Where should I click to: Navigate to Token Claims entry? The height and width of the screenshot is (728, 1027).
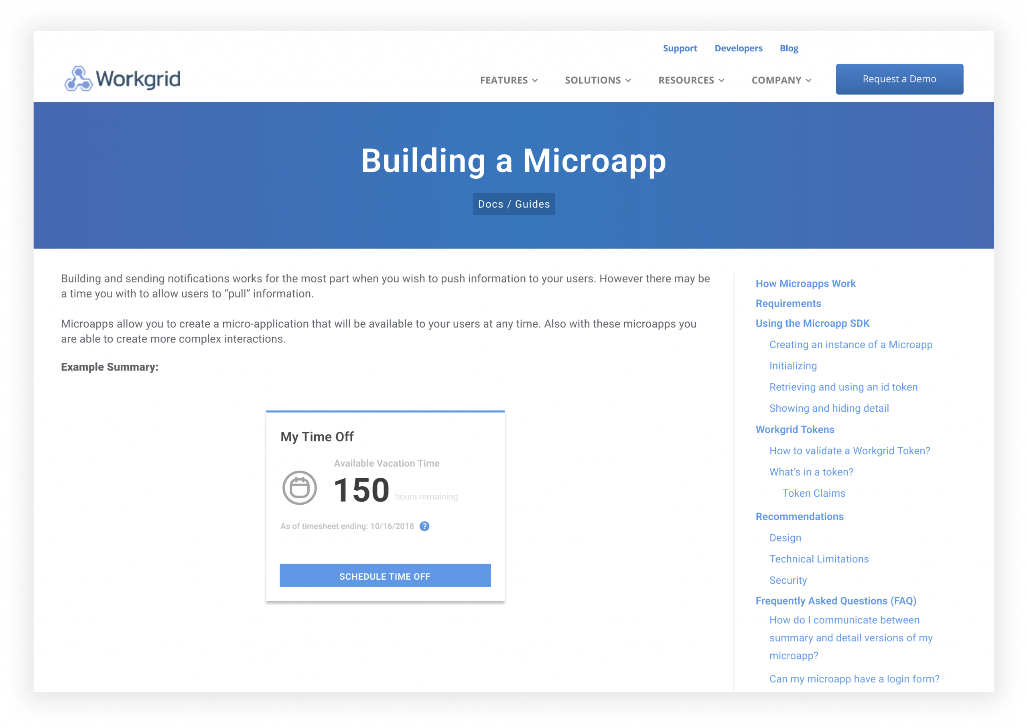click(x=814, y=493)
